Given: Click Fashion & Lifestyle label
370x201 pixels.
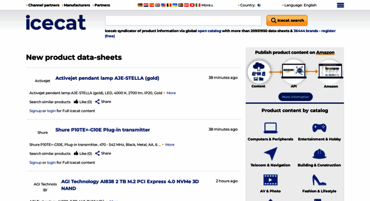Looking at the screenshot, I should point(319,191).
